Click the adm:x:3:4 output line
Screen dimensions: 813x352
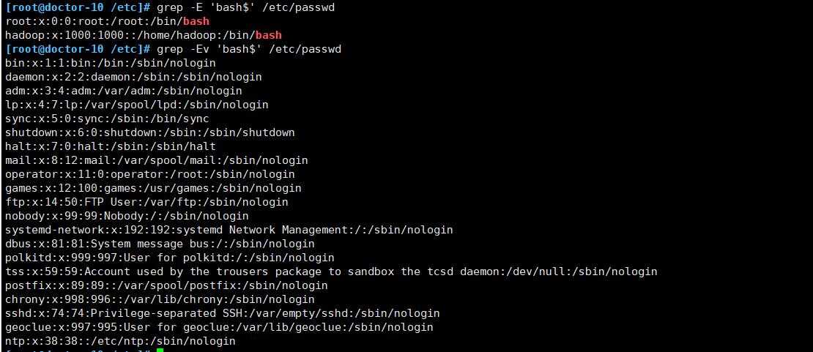[x=123, y=91]
